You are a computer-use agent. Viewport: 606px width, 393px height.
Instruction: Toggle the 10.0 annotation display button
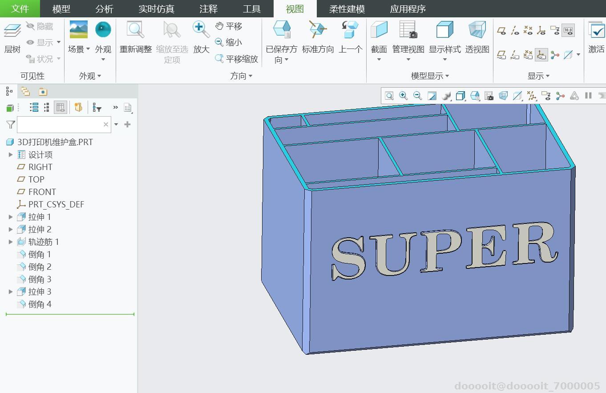pos(568,31)
